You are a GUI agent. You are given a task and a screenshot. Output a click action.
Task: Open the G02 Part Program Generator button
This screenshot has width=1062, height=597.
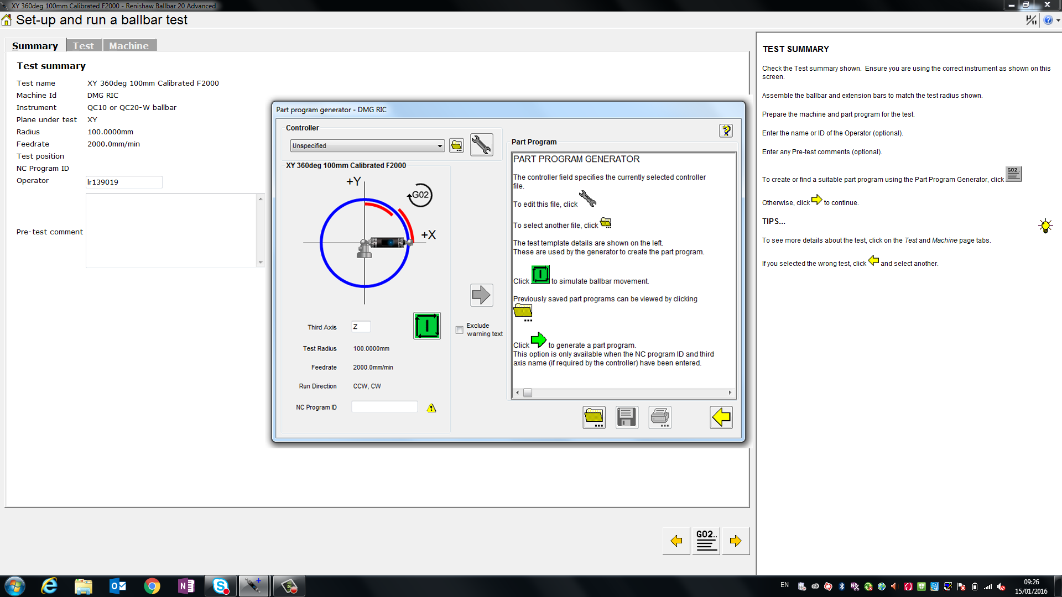tap(706, 541)
